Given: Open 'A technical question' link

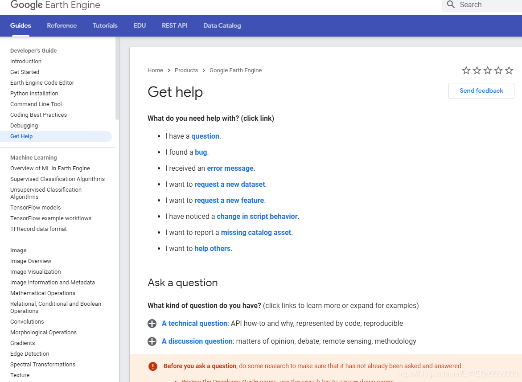Looking at the screenshot, I should pyautogui.click(x=194, y=324).
